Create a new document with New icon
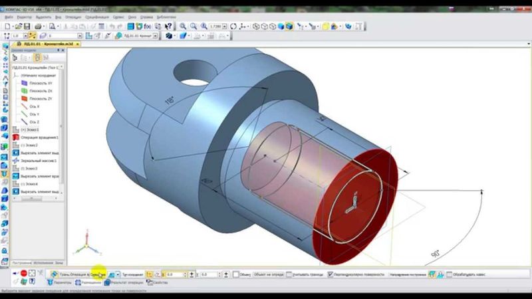Viewport: 532px width, 299px height. [x=7, y=26]
